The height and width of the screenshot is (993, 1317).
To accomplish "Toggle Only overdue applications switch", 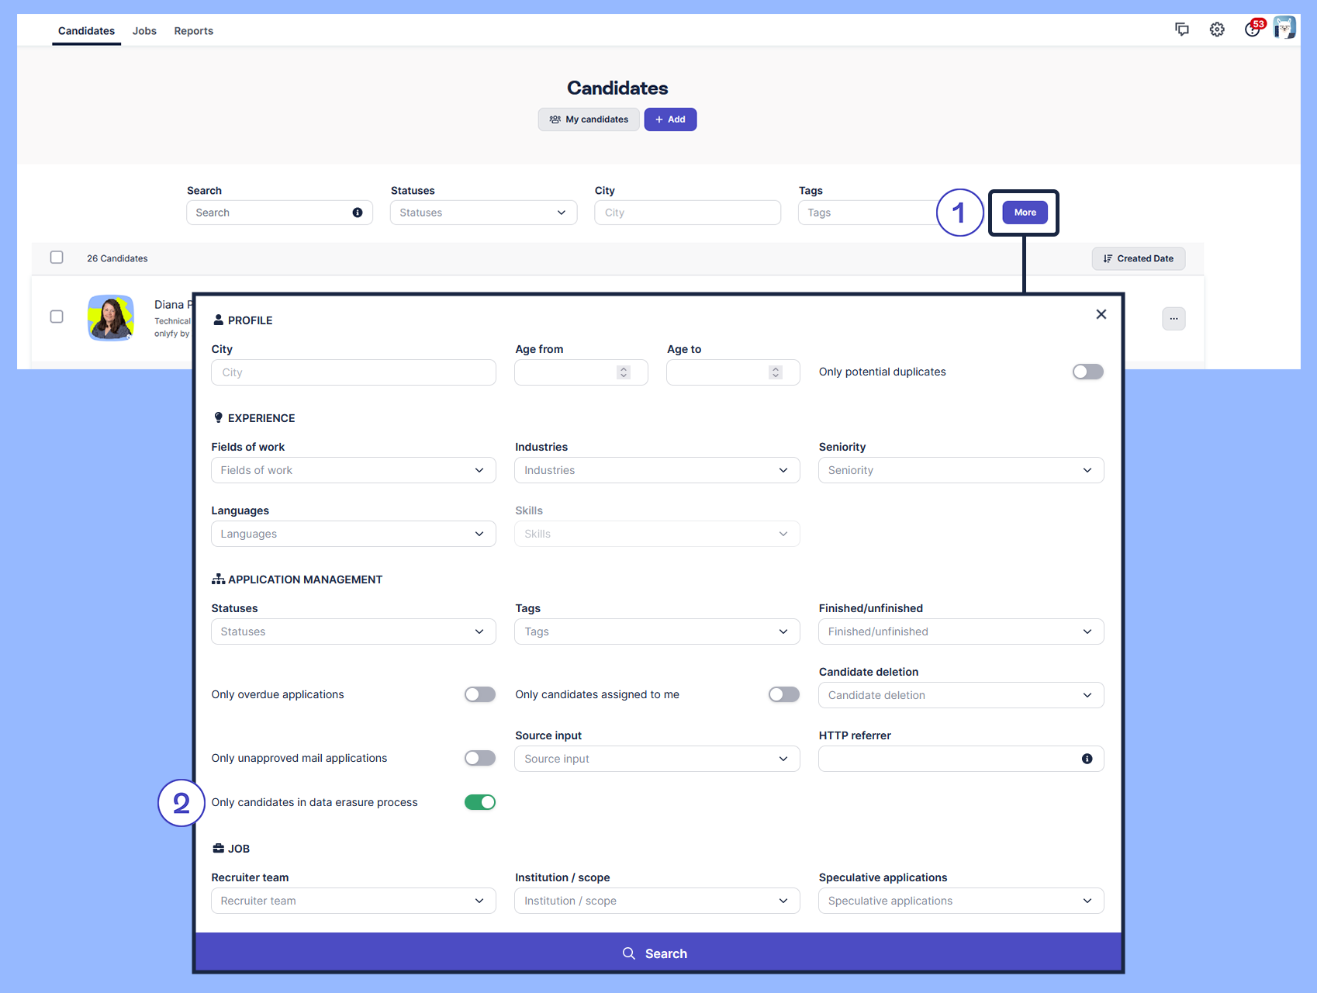I will click(479, 694).
